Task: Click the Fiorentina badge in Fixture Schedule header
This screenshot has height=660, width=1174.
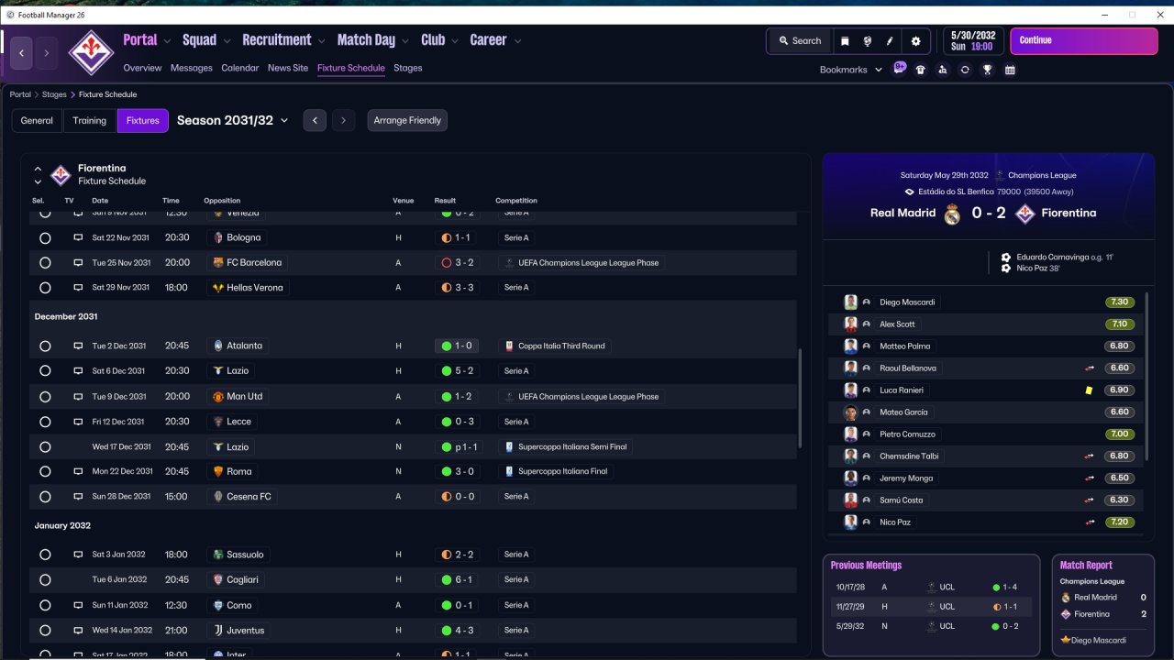Action: click(x=61, y=174)
